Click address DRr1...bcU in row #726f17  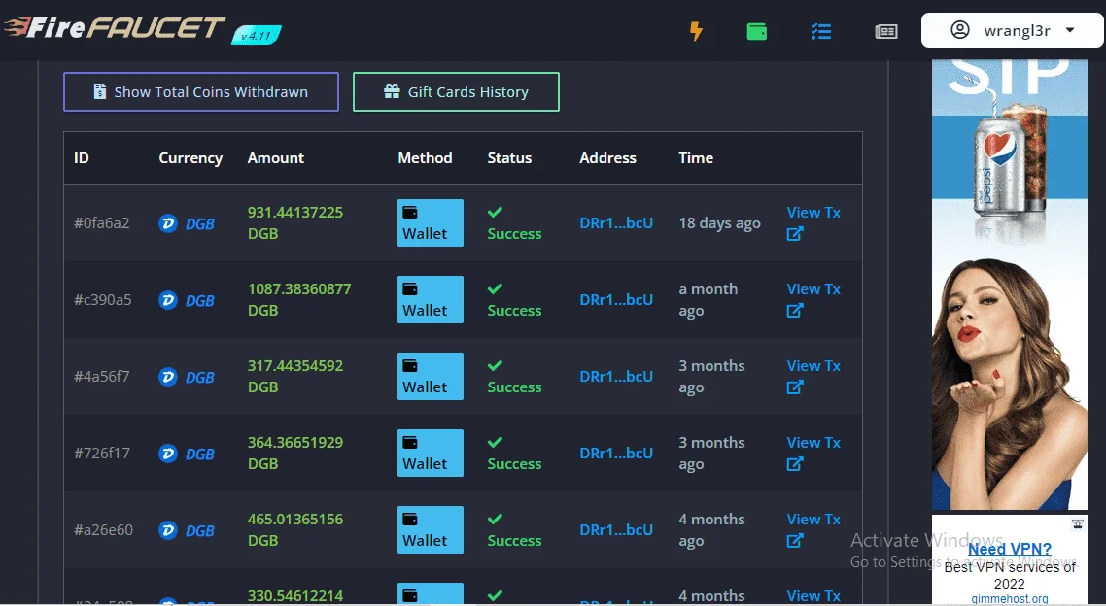click(x=616, y=454)
